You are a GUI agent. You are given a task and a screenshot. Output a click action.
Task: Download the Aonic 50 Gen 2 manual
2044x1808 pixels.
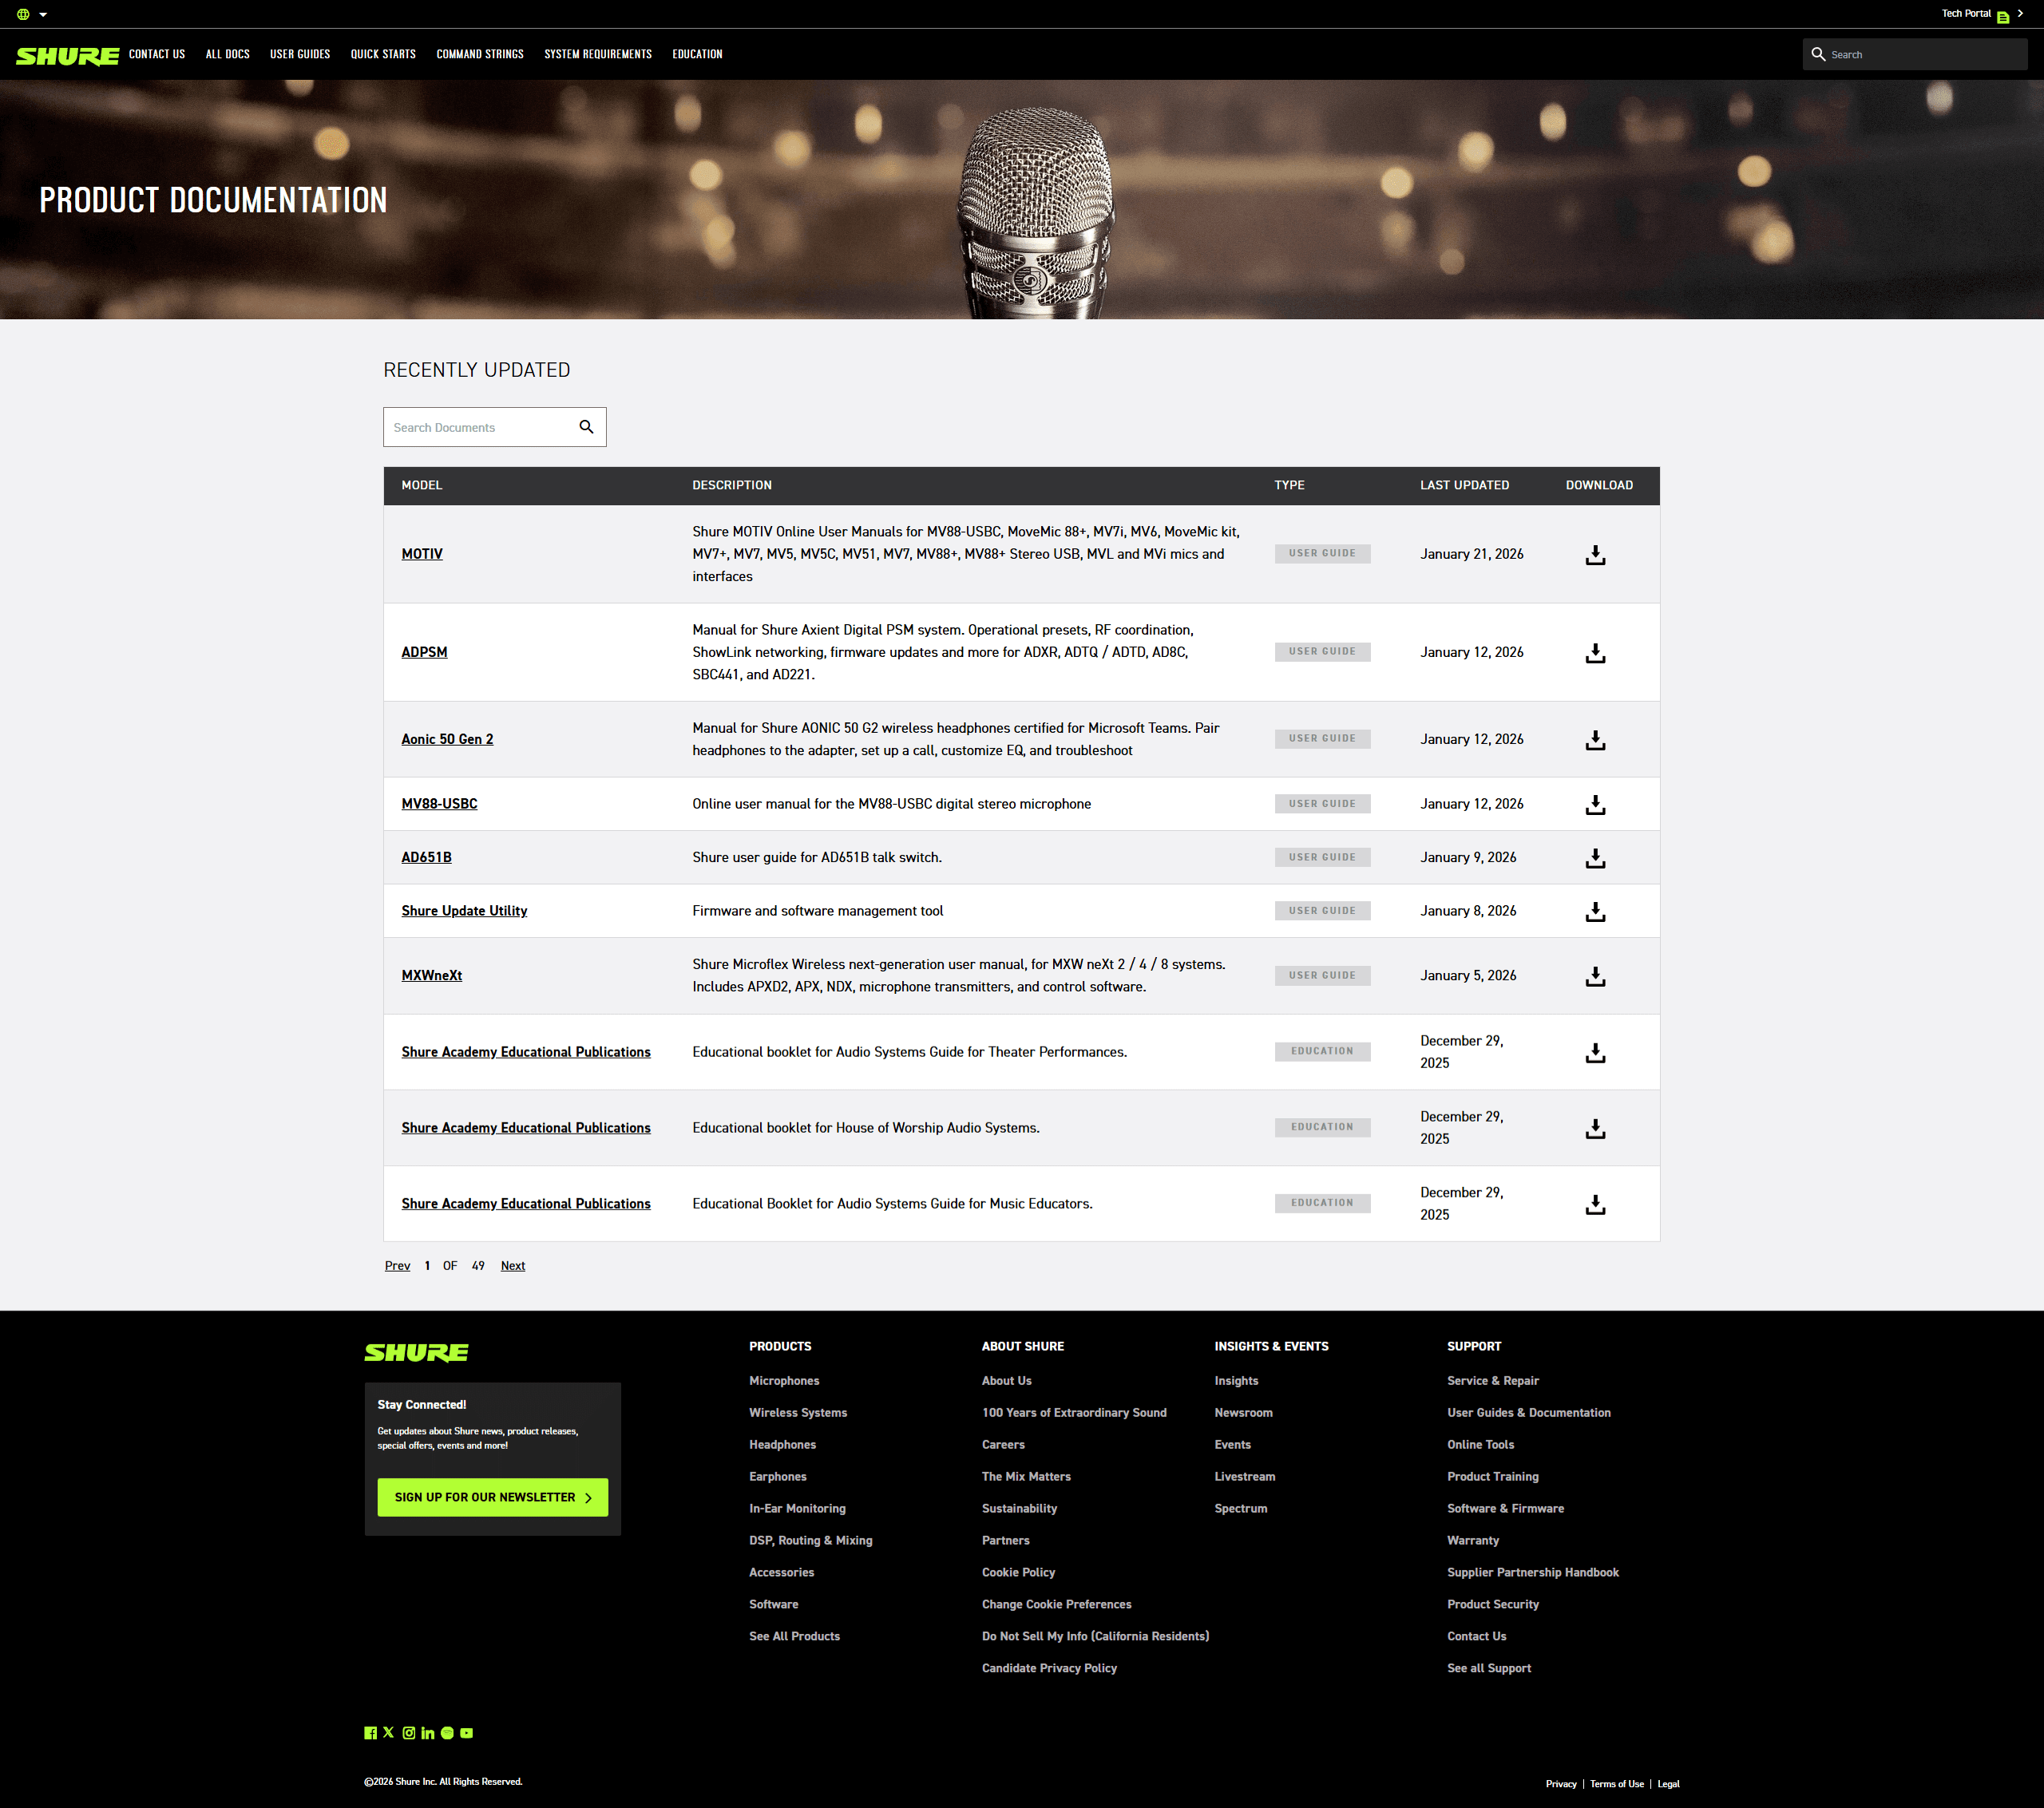coord(1595,740)
